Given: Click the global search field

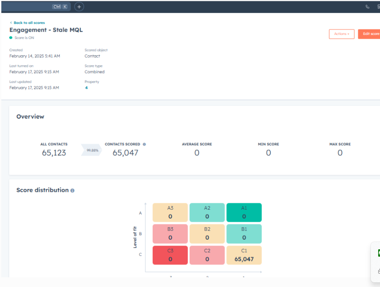Looking at the screenshot, I should tap(35, 6).
